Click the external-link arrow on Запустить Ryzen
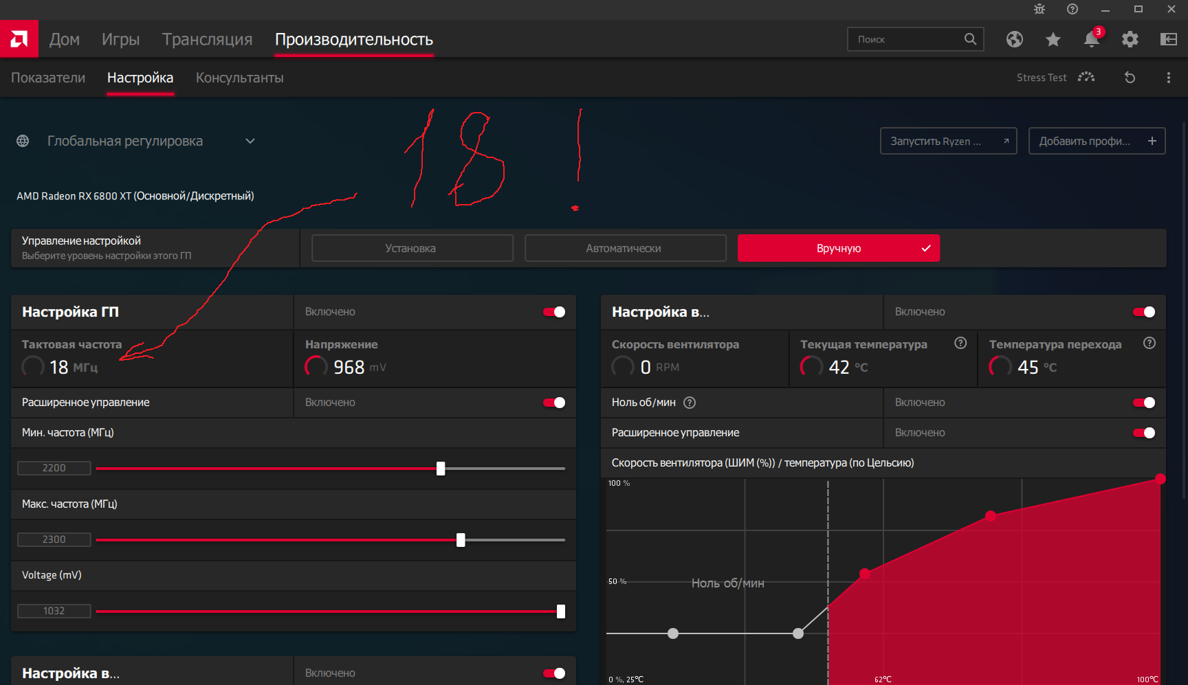 pos(1006,141)
